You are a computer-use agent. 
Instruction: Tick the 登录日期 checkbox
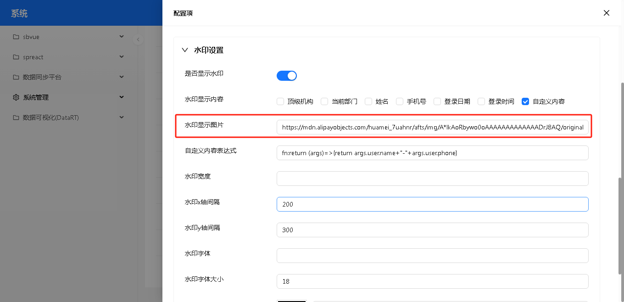437,101
